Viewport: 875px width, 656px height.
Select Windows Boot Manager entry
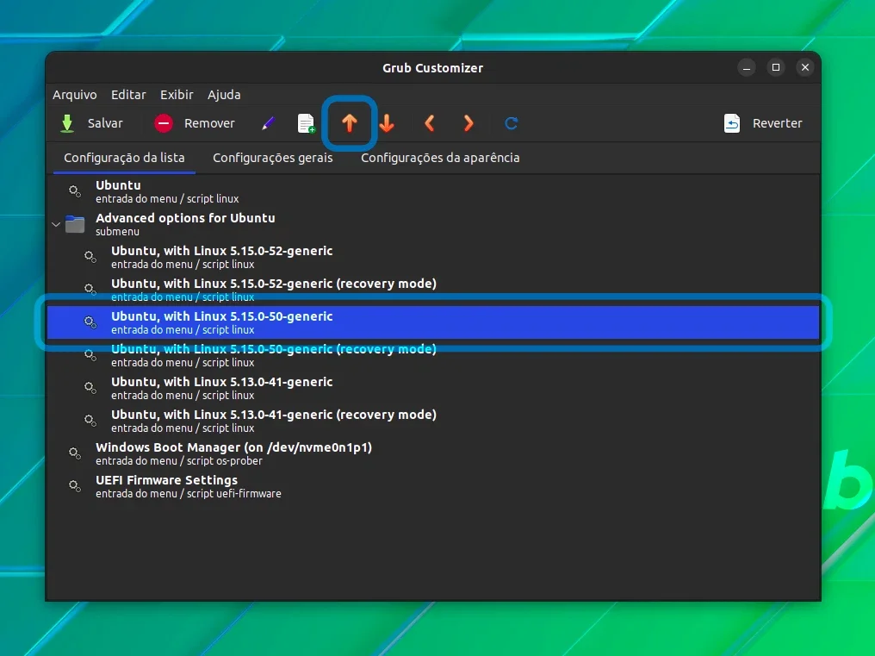(x=433, y=453)
